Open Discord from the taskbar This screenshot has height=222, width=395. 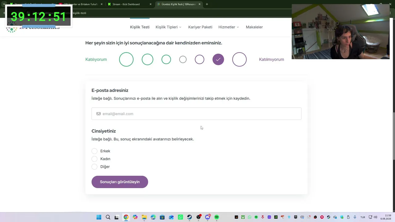tap(208, 217)
